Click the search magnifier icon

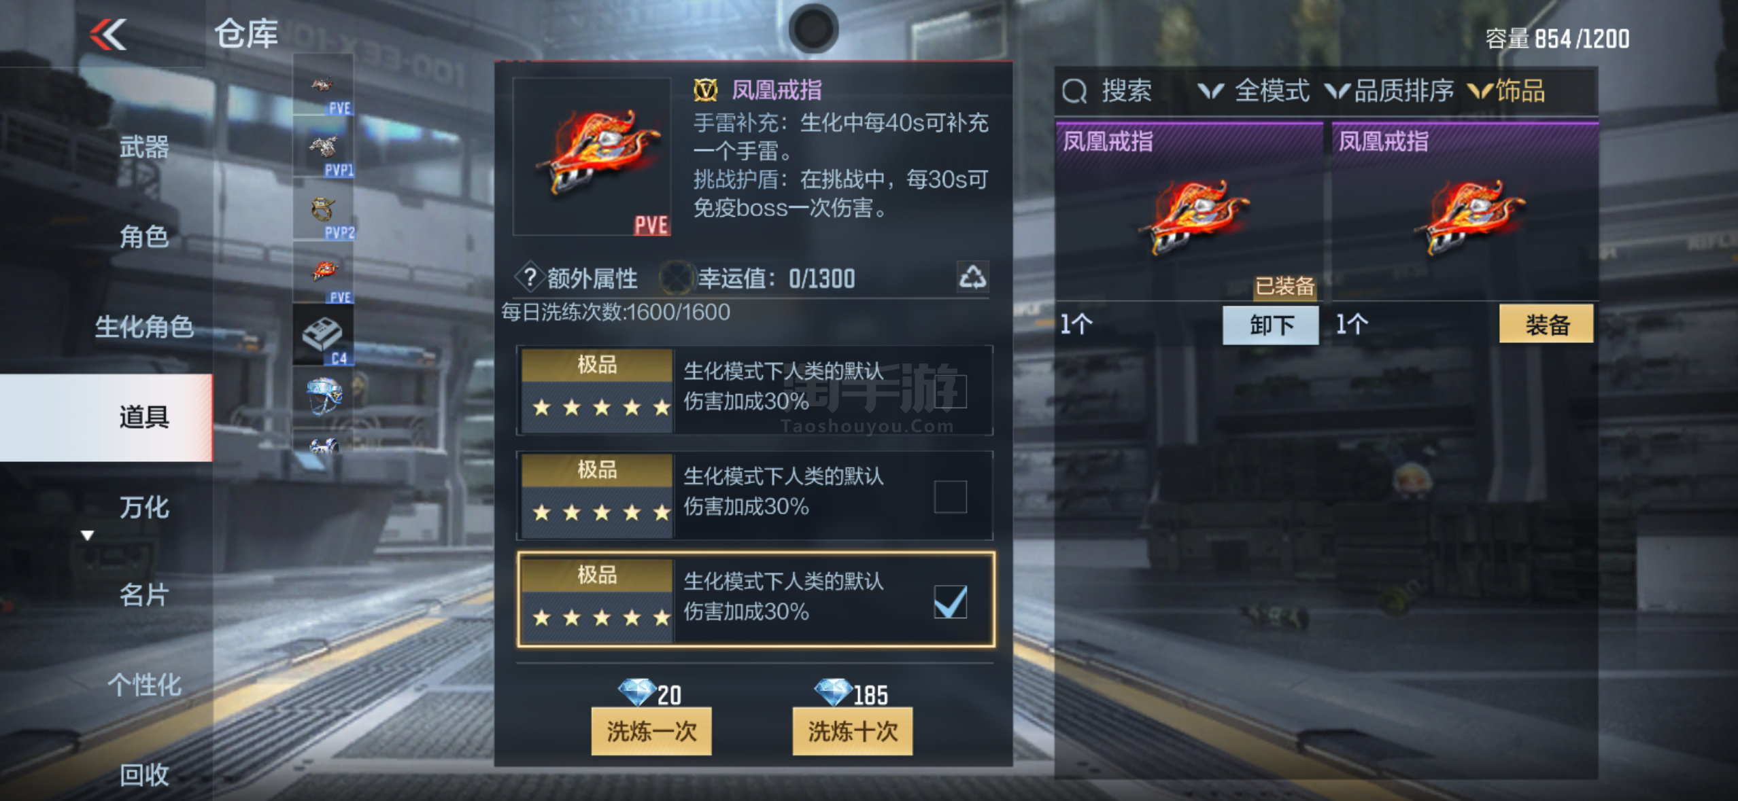1074,91
